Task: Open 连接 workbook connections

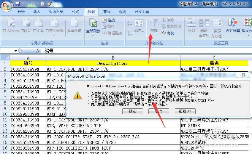Action: (x=109, y=20)
